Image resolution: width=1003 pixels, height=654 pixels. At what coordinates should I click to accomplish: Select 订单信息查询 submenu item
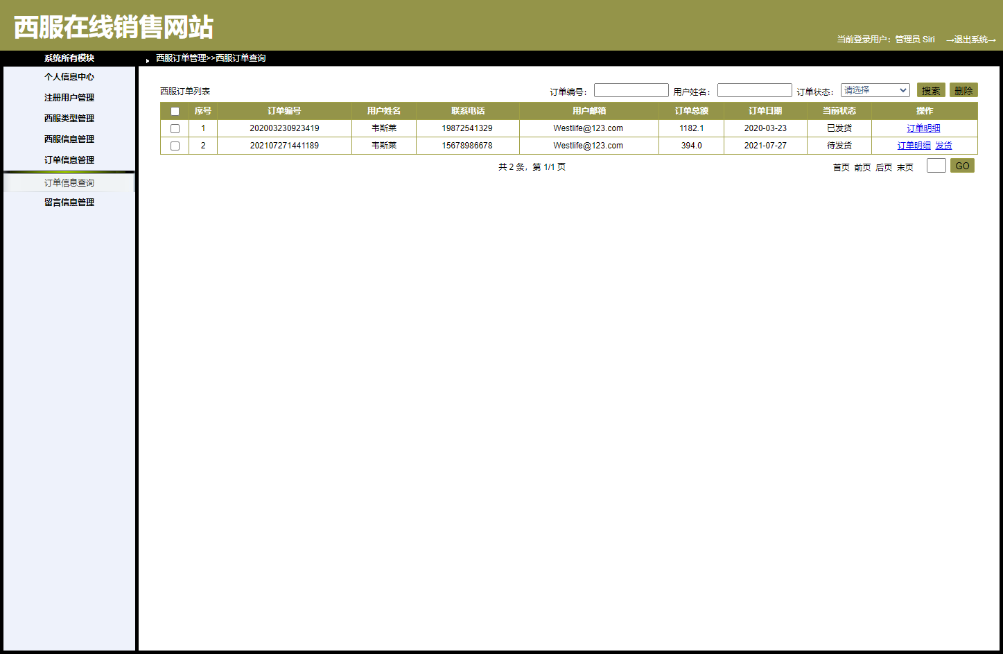(x=69, y=183)
